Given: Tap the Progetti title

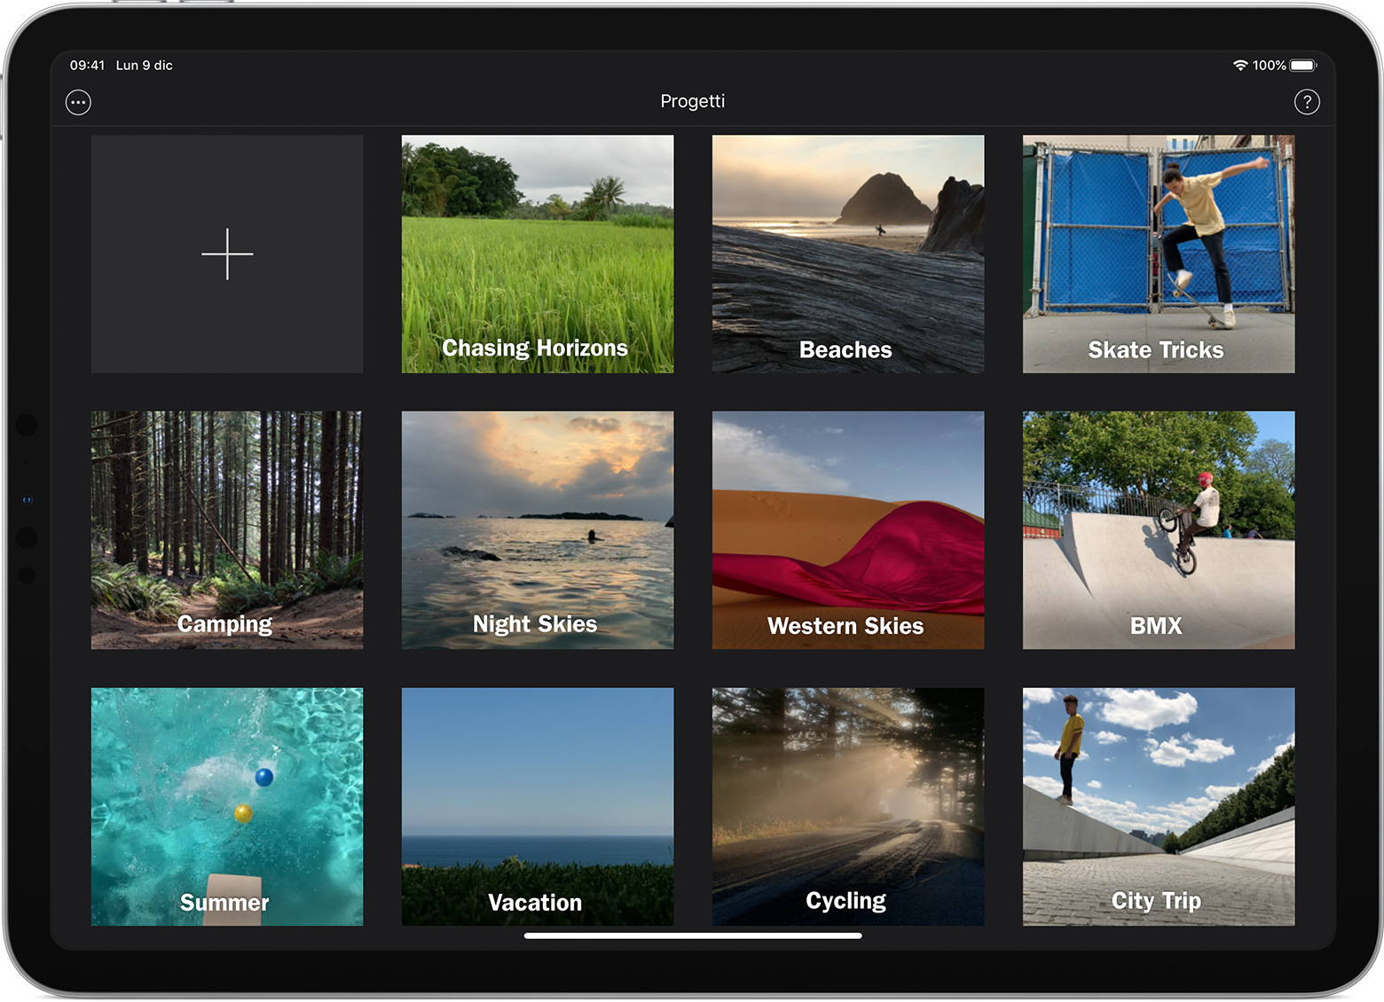Looking at the screenshot, I should 693,101.
